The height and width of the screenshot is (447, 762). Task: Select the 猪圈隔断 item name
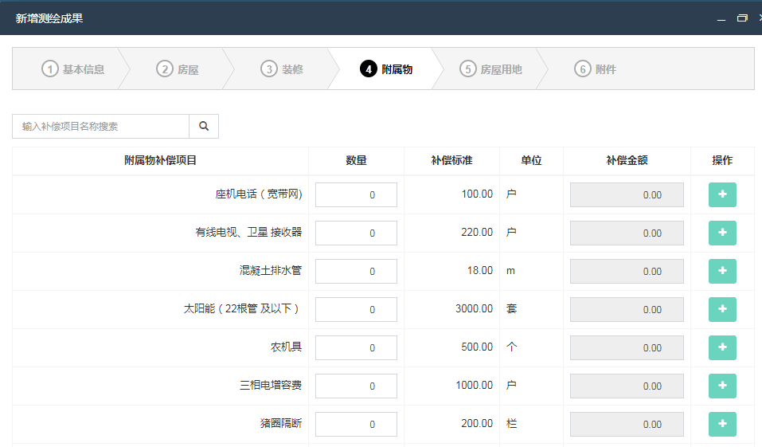coord(281,423)
